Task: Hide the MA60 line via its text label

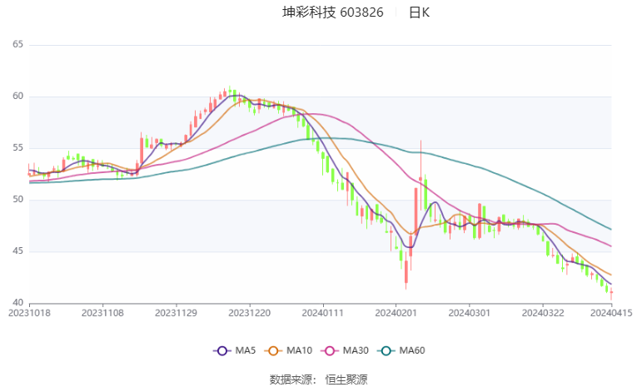Action: (x=412, y=351)
